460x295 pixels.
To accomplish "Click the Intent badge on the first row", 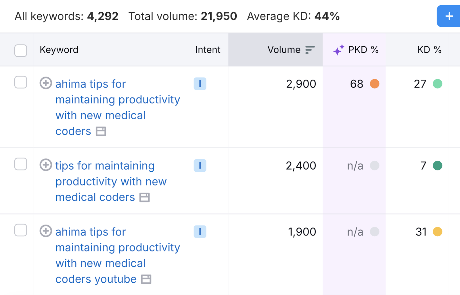I will tap(200, 84).
